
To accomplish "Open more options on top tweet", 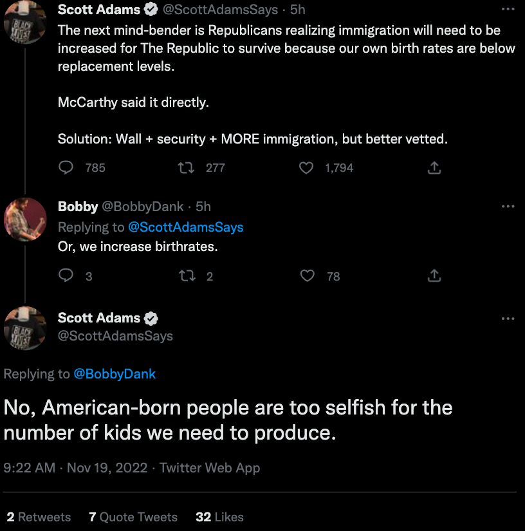I will click(508, 10).
